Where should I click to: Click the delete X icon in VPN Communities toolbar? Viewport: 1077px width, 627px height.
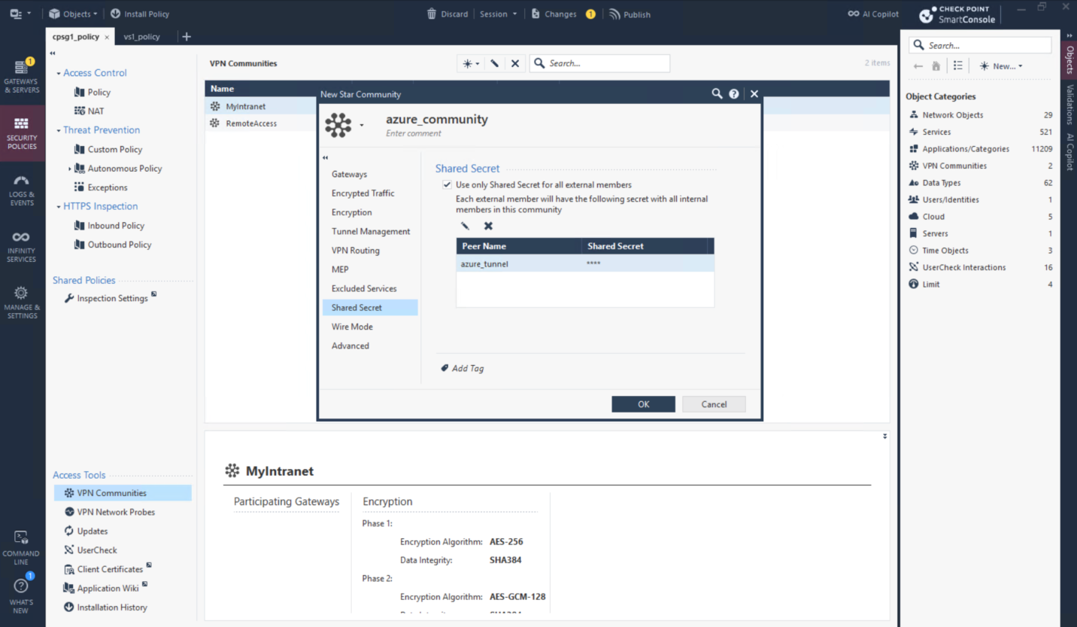[x=515, y=64]
